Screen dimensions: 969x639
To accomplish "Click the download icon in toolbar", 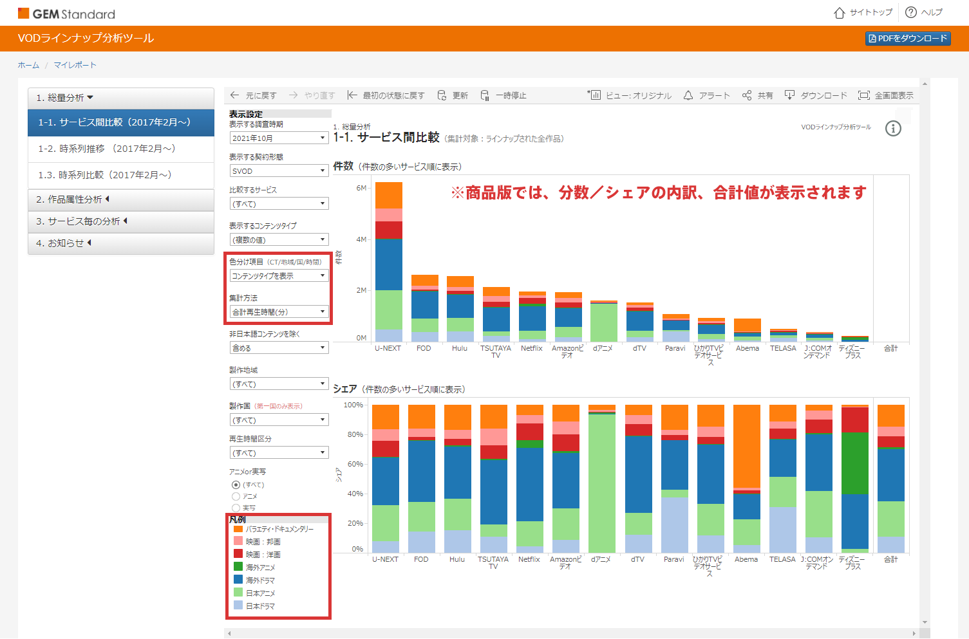I will 789,95.
